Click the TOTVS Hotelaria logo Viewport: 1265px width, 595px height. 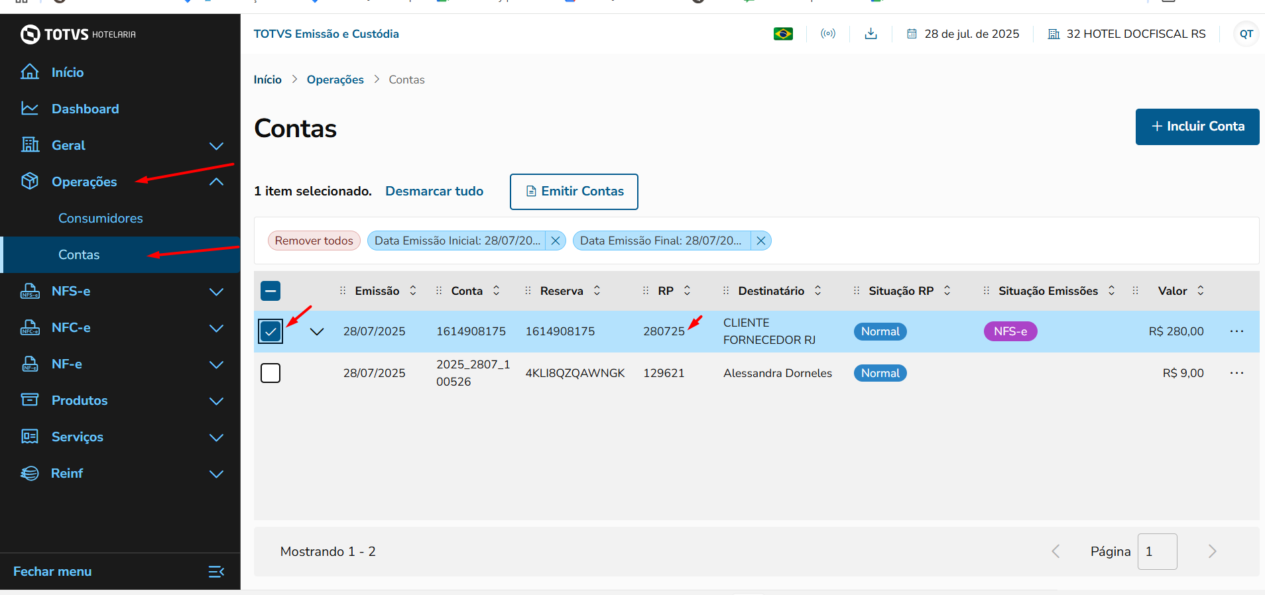78,34
